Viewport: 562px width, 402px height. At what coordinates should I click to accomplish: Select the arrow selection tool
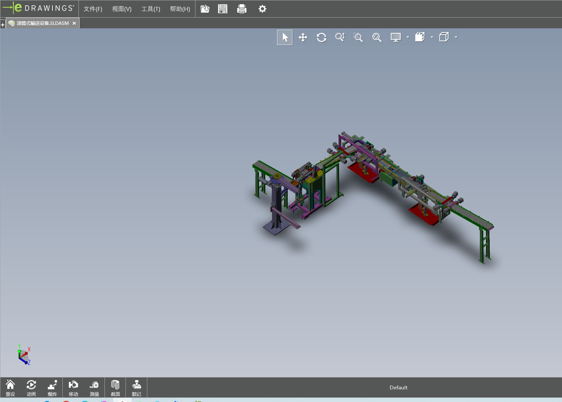point(285,37)
